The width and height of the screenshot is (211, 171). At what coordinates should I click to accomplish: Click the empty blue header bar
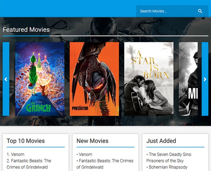(x=65, y=8)
